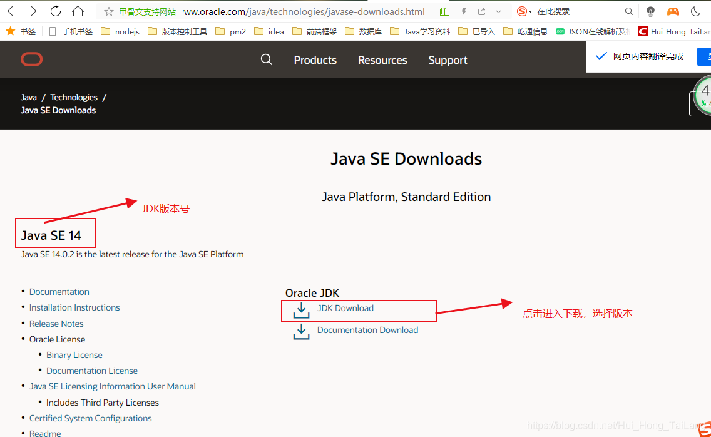This screenshot has width=711, height=437.
Task: Open the 前端框架 bookmark folder
Action: tap(314, 31)
